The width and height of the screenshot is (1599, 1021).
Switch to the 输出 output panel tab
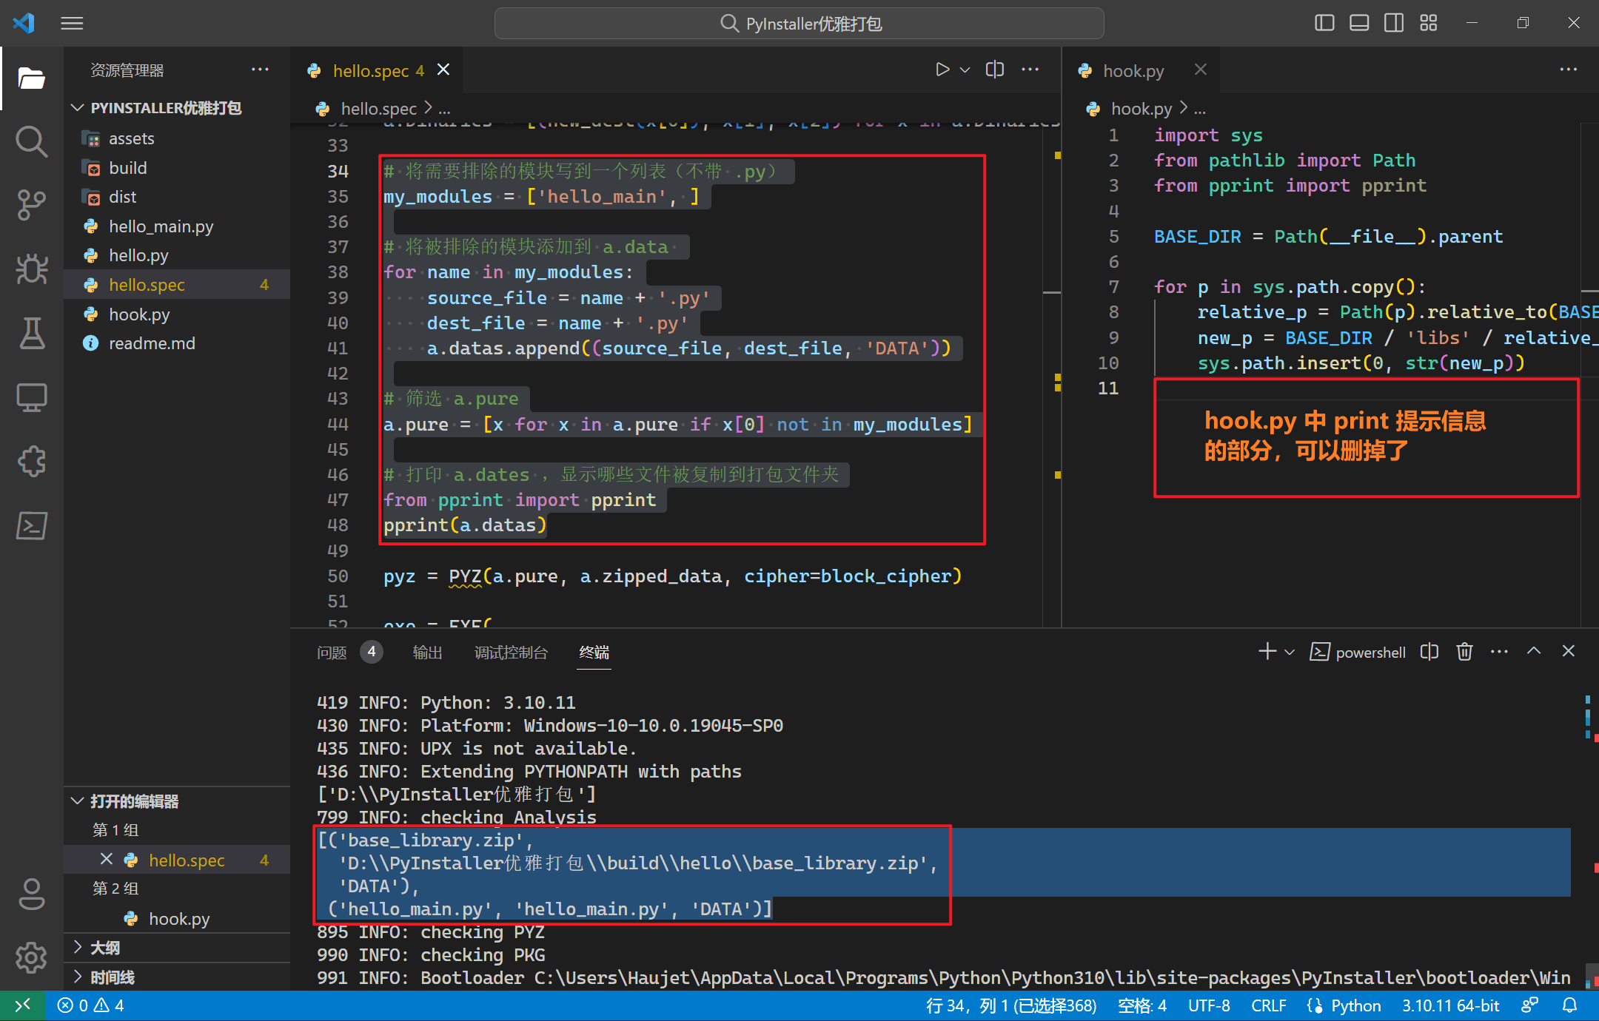coord(427,652)
